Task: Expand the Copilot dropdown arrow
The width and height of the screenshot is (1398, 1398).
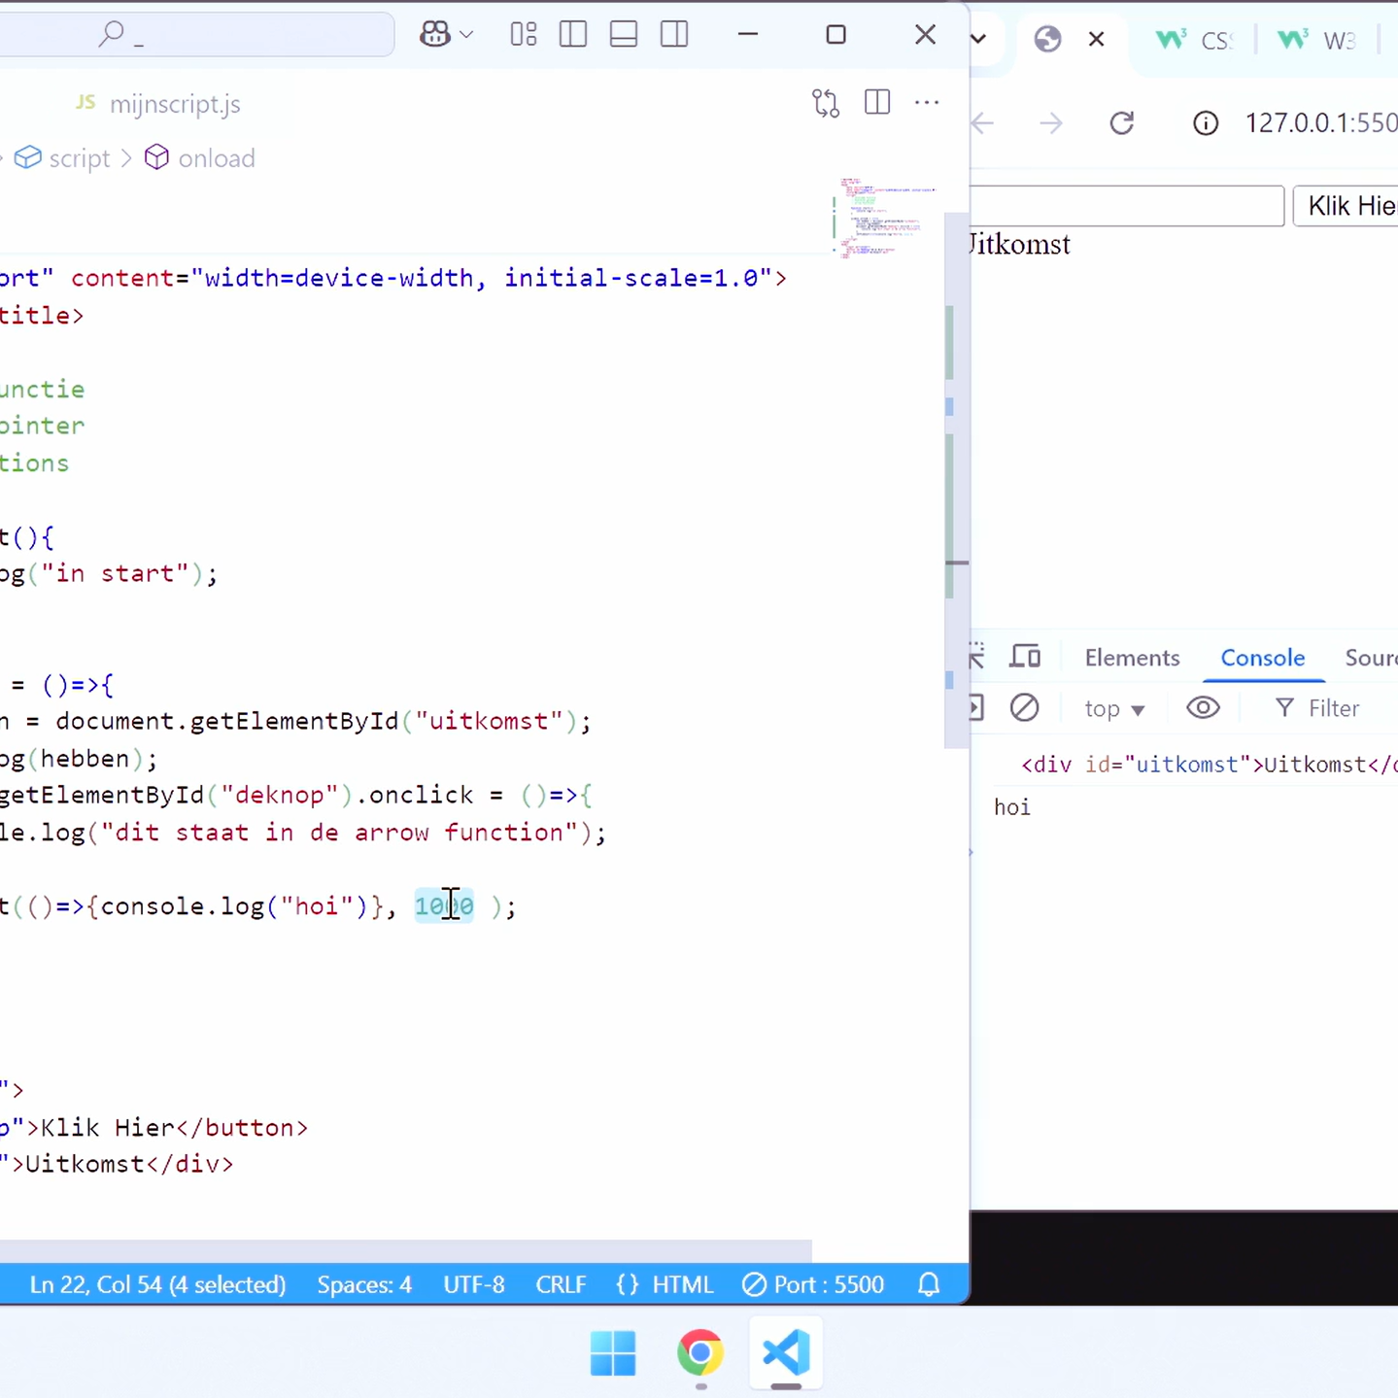Action: click(x=467, y=35)
